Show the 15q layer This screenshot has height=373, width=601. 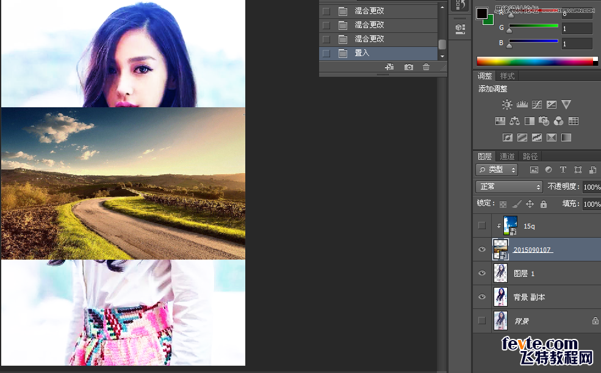pos(482,226)
